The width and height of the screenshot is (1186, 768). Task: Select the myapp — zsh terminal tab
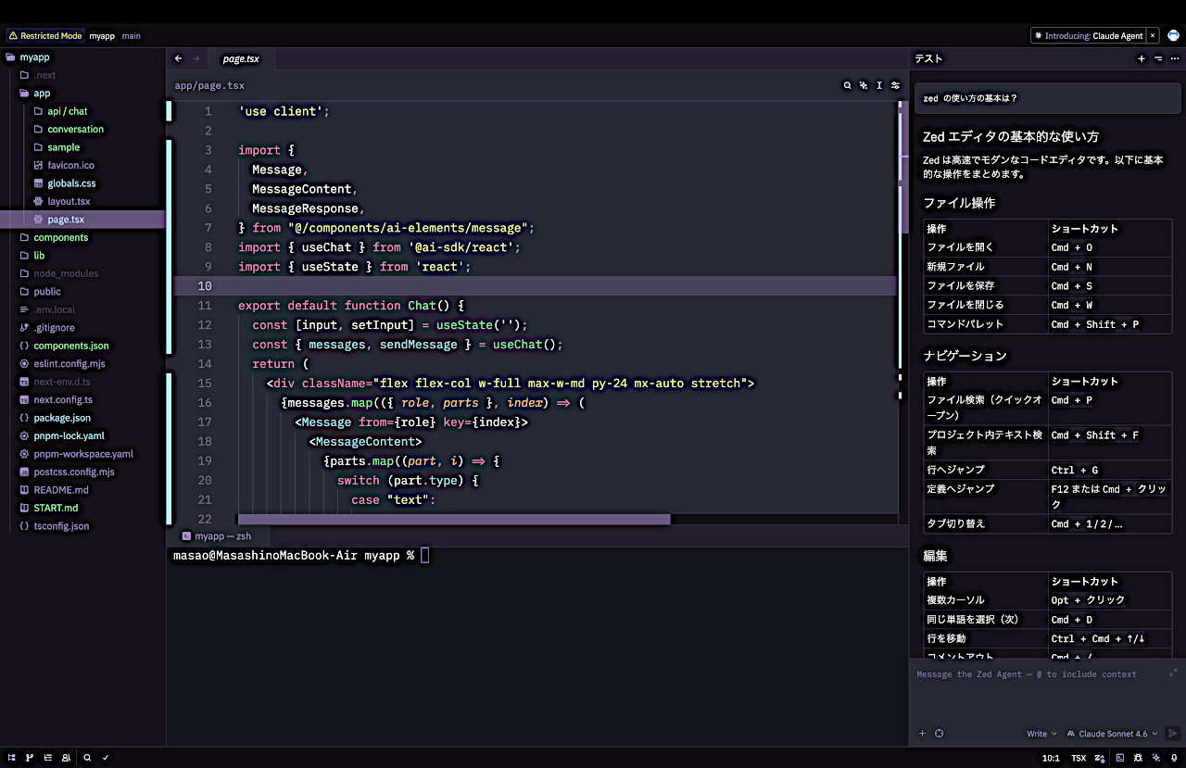pyautogui.click(x=216, y=535)
